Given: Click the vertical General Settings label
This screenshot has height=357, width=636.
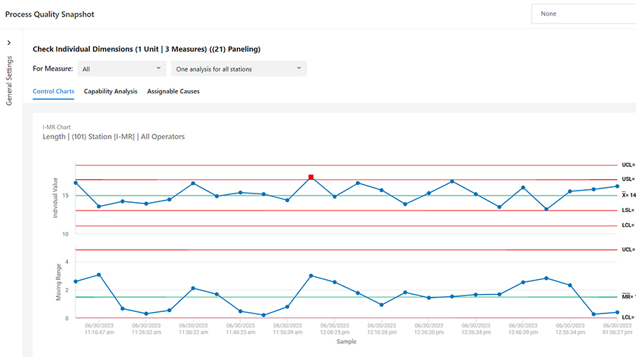Looking at the screenshot, I should coord(9,81).
